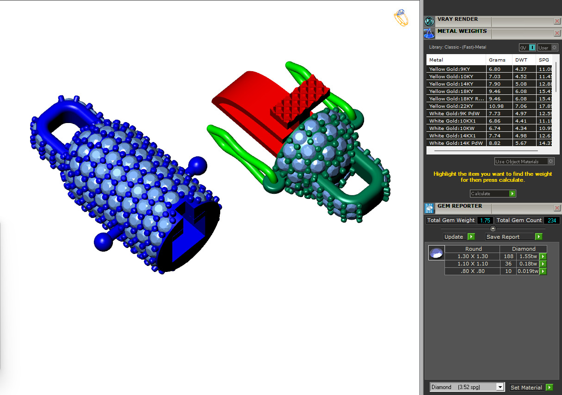The image size is (562, 395).
Task: Click the VRay Render panel icon
Action: (429, 21)
